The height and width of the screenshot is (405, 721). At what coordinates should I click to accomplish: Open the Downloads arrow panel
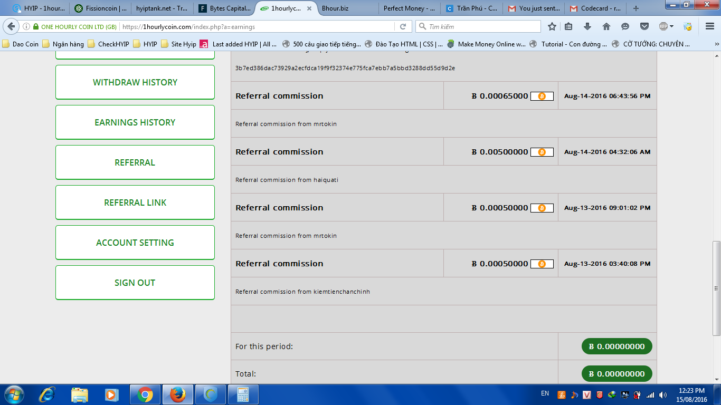pos(587,26)
